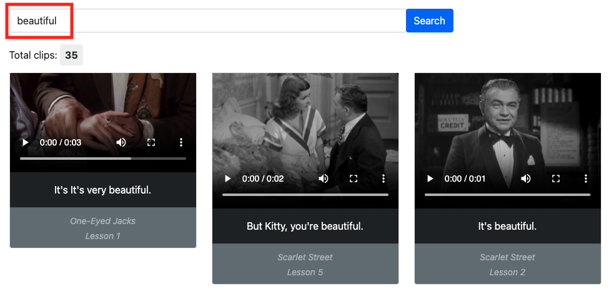Fullscreen the Scarlet Street Lesson 5 clip
609x289 pixels.
click(354, 179)
